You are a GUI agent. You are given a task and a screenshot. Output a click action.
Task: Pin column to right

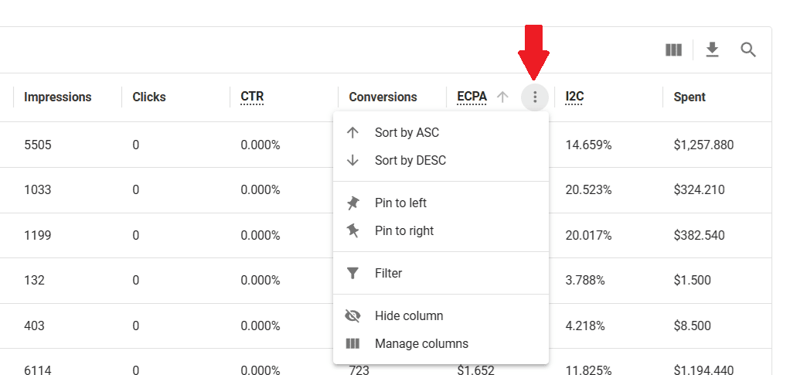click(x=403, y=231)
